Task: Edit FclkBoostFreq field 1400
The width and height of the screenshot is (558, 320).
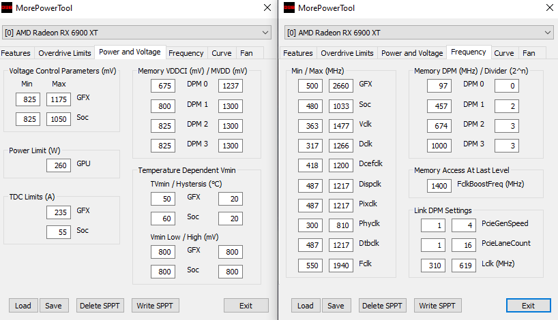Action: (439, 186)
